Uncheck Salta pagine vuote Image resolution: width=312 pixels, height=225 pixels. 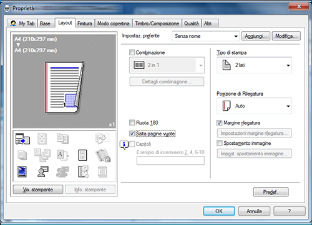point(132,133)
